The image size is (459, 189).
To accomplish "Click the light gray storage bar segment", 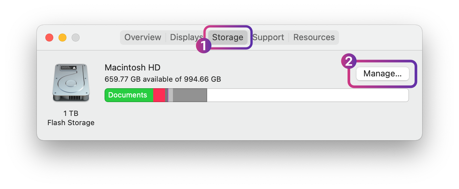I will pos(170,95).
